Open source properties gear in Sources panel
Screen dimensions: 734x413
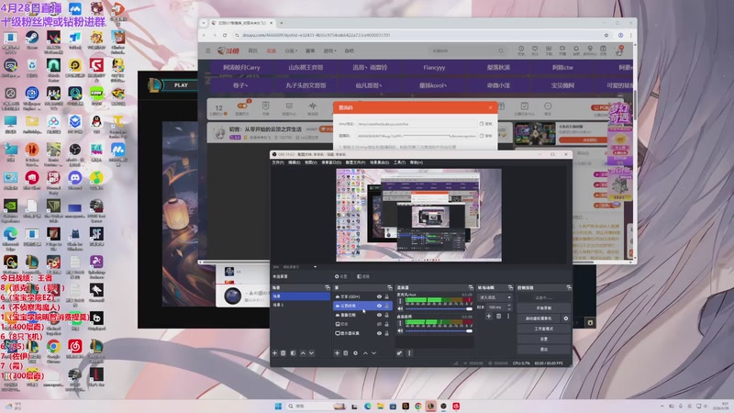(355, 353)
